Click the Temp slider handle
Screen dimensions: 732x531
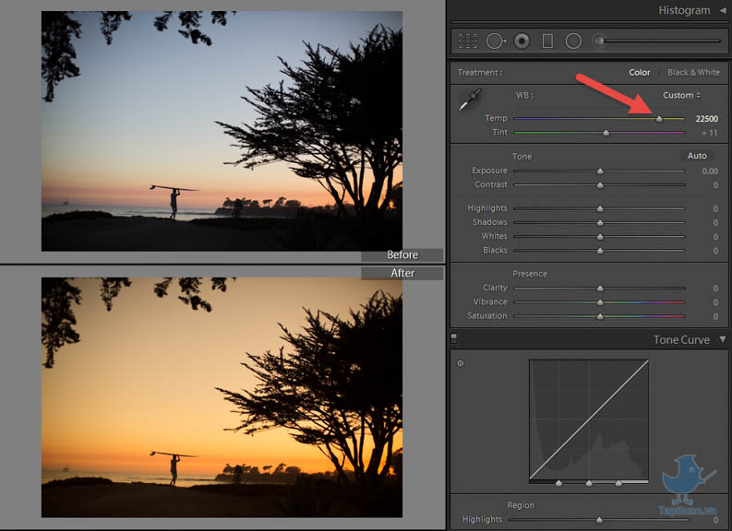click(x=659, y=119)
